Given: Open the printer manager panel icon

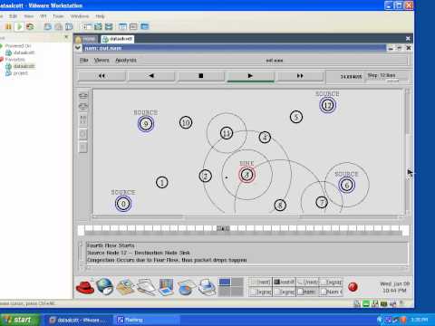Looking at the screenshot, I should pos(207,287).
